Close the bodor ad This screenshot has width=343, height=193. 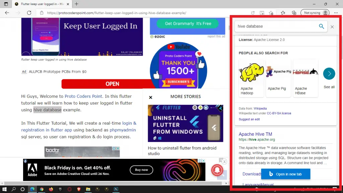(x=118, y=148)
